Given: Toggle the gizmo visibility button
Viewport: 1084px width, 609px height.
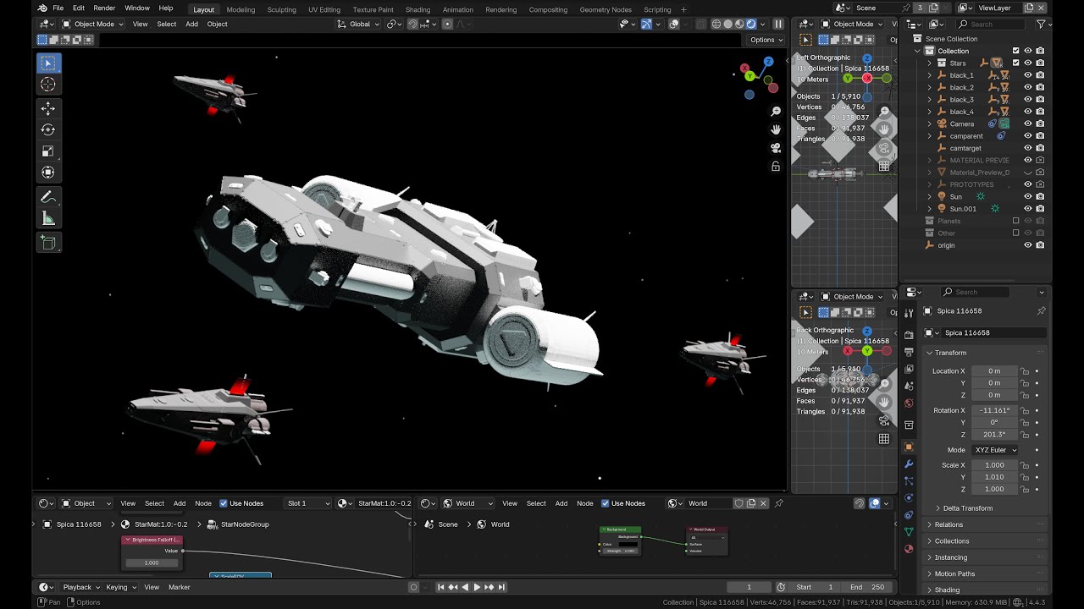Looking at the screenshot, I should [646, 24].
